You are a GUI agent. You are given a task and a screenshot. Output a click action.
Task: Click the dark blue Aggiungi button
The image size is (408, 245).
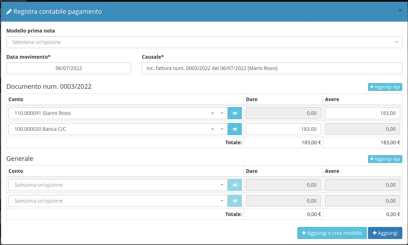click(385, 233)
